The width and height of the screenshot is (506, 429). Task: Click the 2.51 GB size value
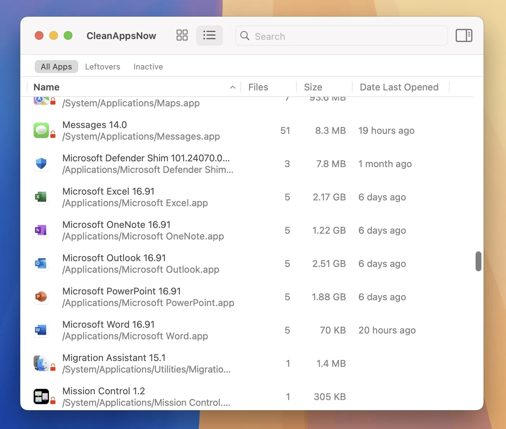point(329,264)
